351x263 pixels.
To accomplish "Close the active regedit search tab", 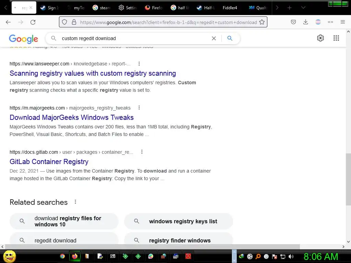I will (31, 8).
